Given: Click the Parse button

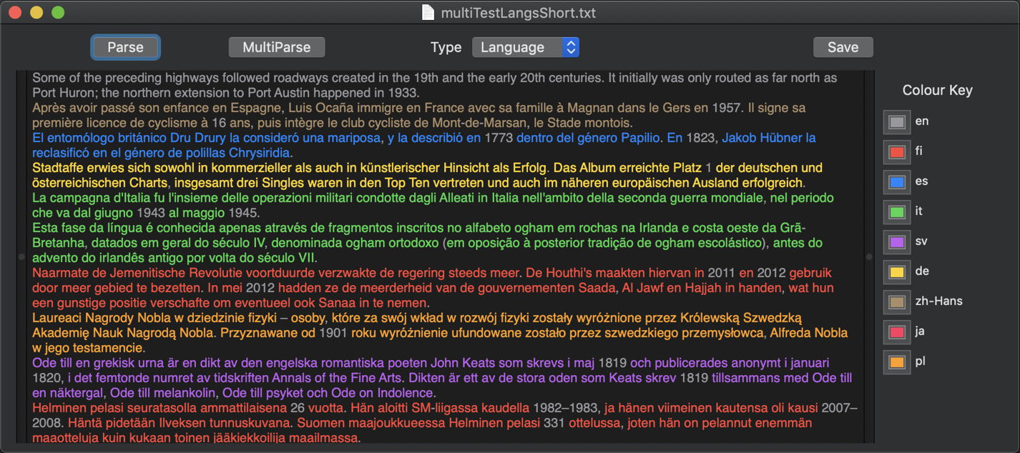Looking at the screenshot, I should pyautogui.click(x=125, y=47).
